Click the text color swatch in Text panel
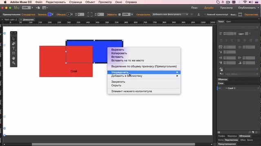261x146 pixels. [x=247, y=34]
